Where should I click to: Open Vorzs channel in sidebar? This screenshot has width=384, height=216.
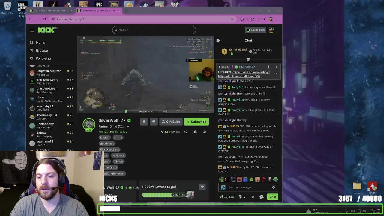pos(51,99)
